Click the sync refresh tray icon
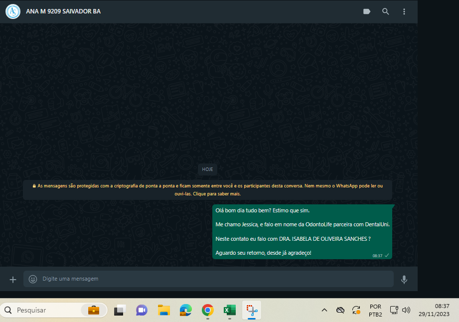This screenshot has height=322, width=459. click(356, 310)
